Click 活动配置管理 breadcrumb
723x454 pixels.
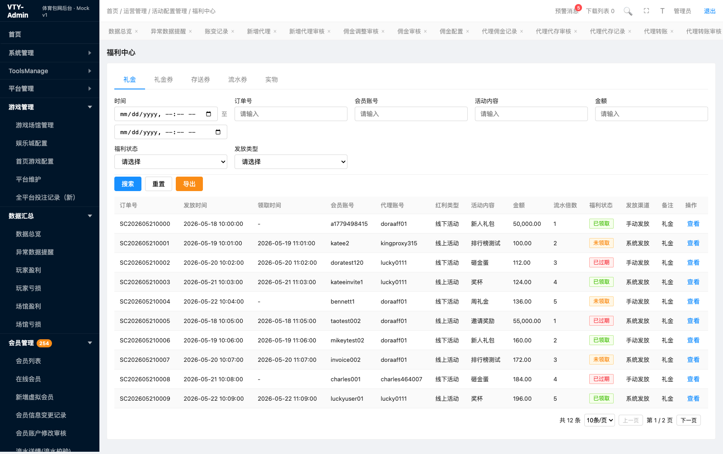tap(169, 11)
